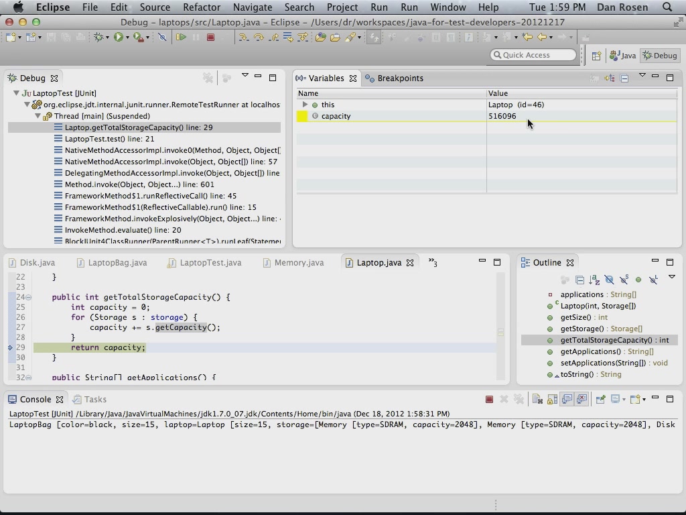Toggle Use Step Filters icon
The image size is (686, 515).
303,38
